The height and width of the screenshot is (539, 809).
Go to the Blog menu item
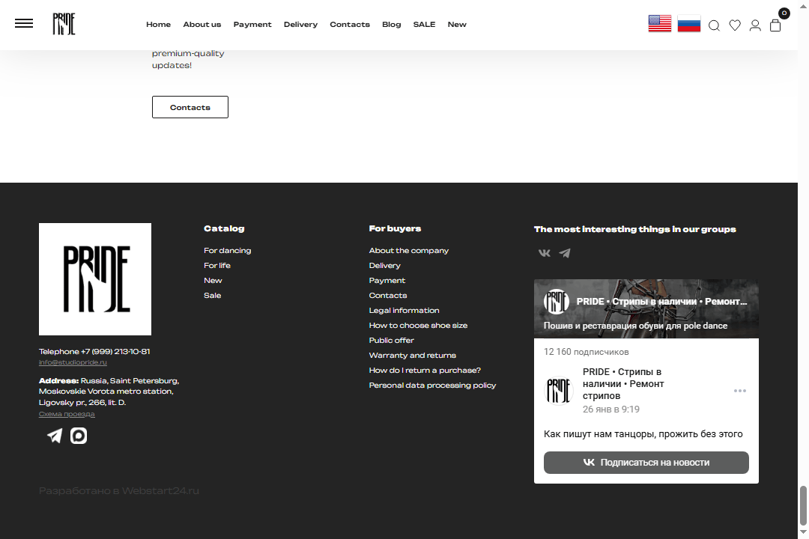coord(392,24)
